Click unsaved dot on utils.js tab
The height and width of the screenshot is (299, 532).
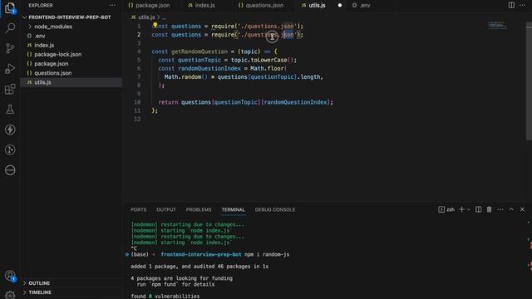click(340, 6)
